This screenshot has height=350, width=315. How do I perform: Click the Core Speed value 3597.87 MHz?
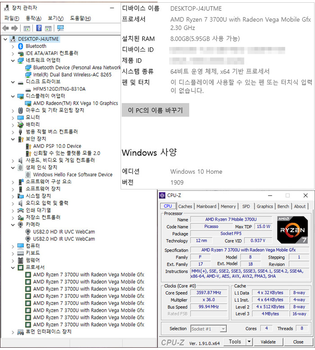[209, 293]
